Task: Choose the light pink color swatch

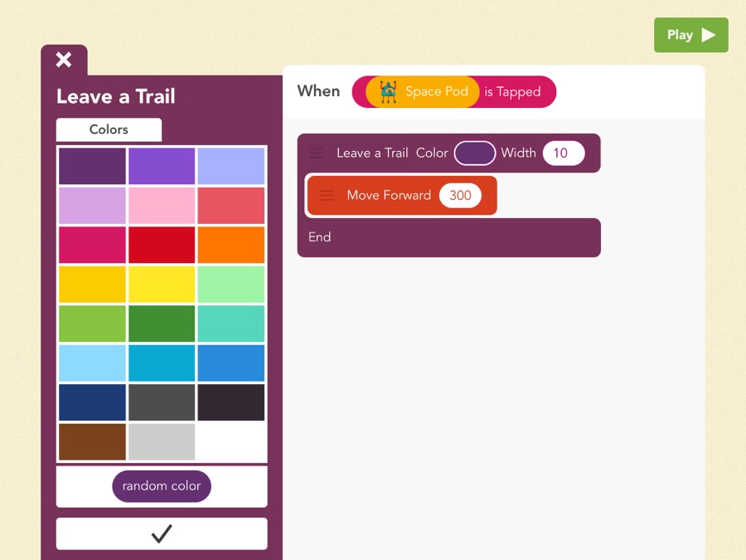Action: point(162,206)
